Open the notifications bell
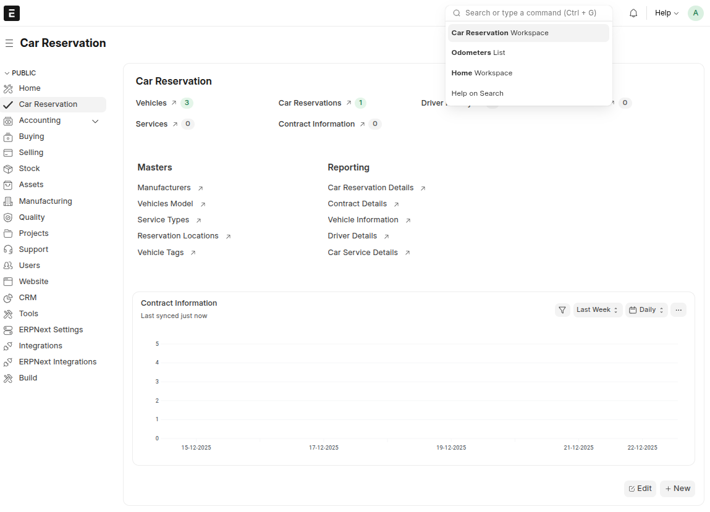Image resolution: width=710 pixels, height=512 pixels. tap(633, 13)
